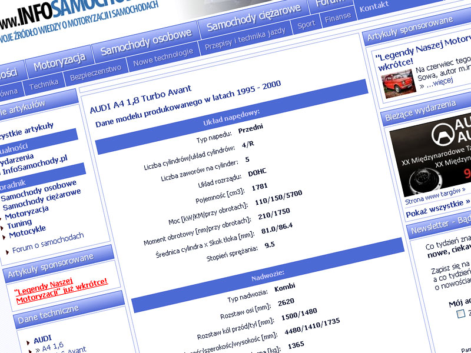Click the 'Pojemność [cm3]:' label
This screenshot has width=471, height=353.
(x=220, y=196)
